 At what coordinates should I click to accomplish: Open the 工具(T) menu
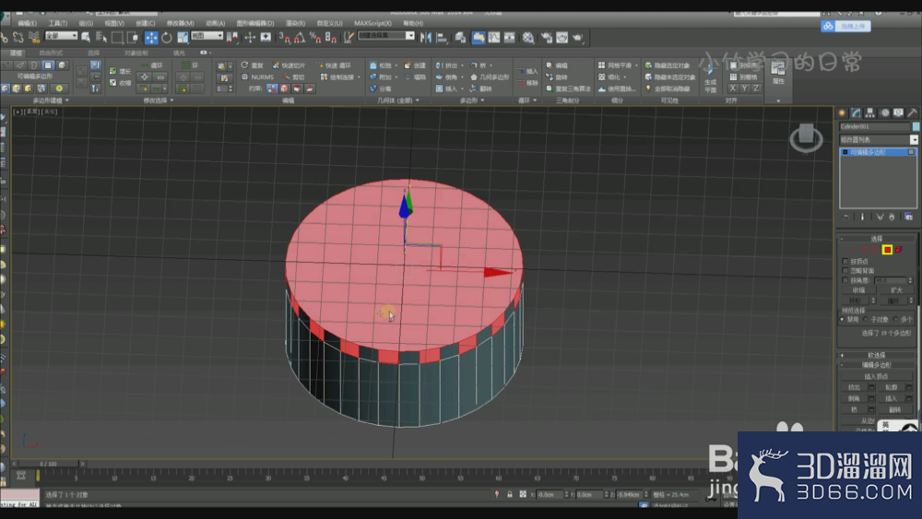click(57, 23)
